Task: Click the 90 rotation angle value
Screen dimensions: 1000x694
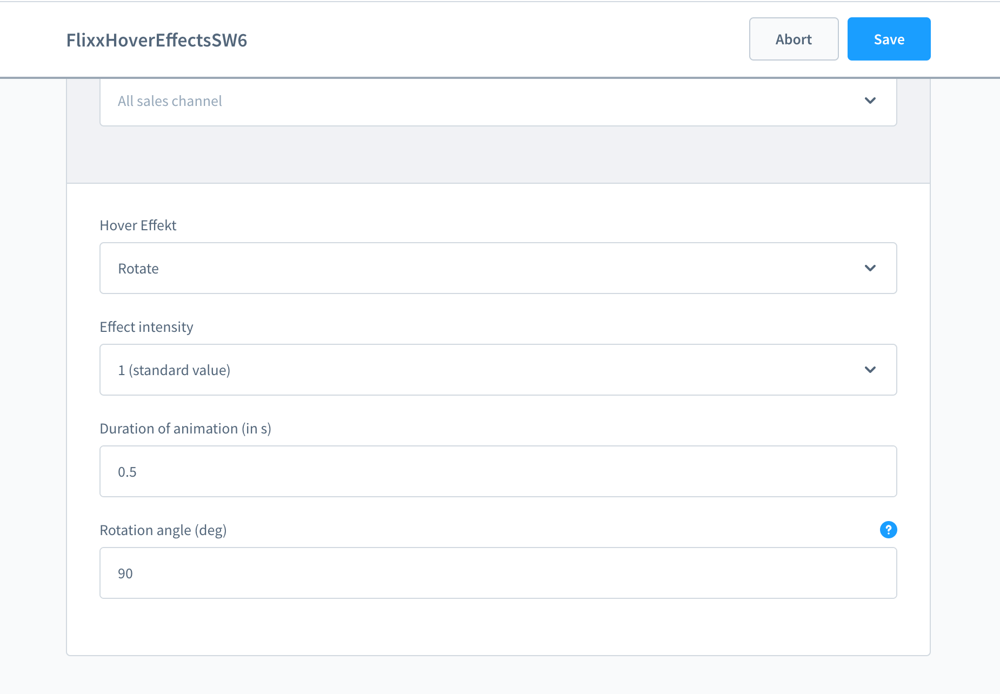Action: click(125, 573)
